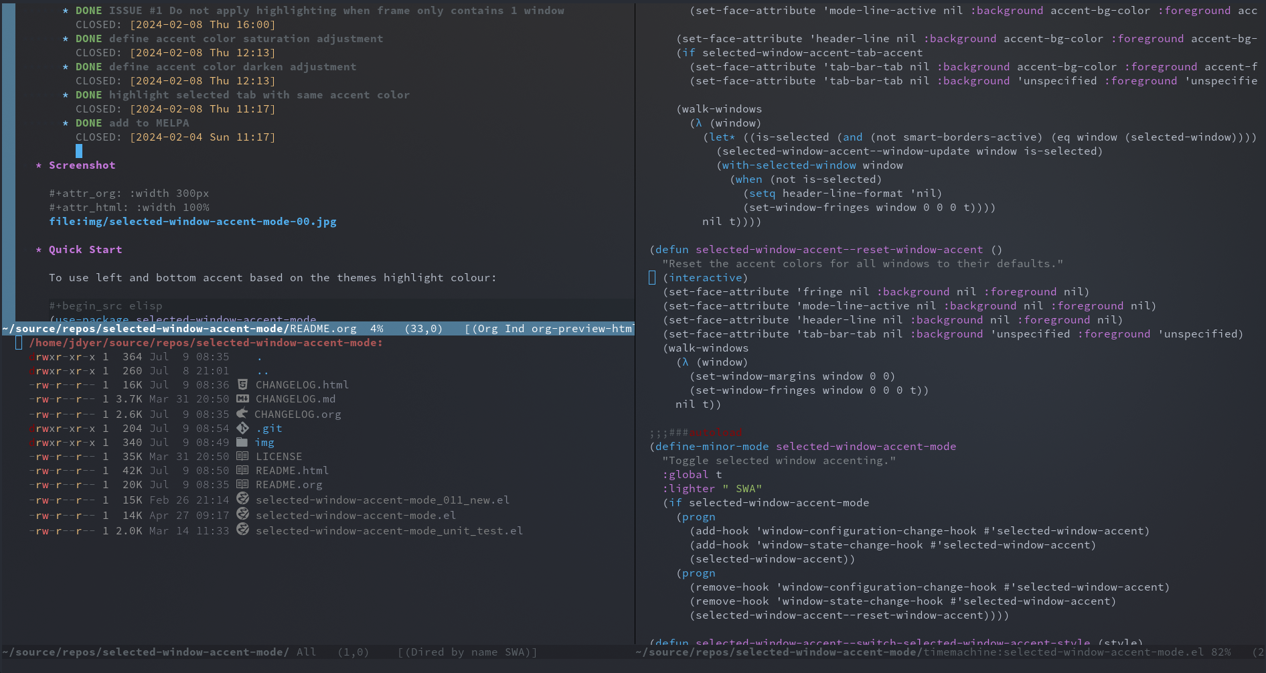Open selected-window-accent-mode_unit_test.el file
This screenshot has height=673, width=1266.
[389, 531]
